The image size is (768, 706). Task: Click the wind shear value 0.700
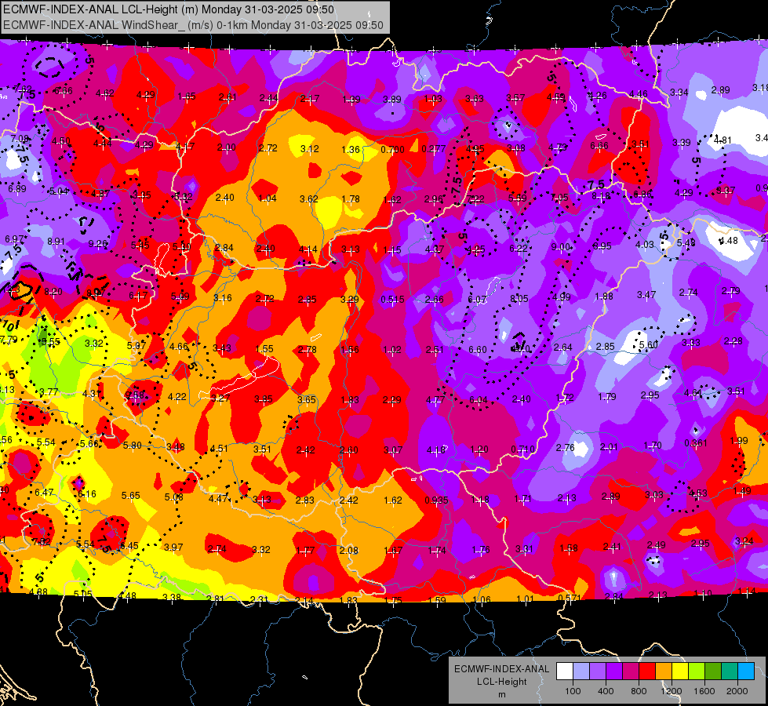393,149
